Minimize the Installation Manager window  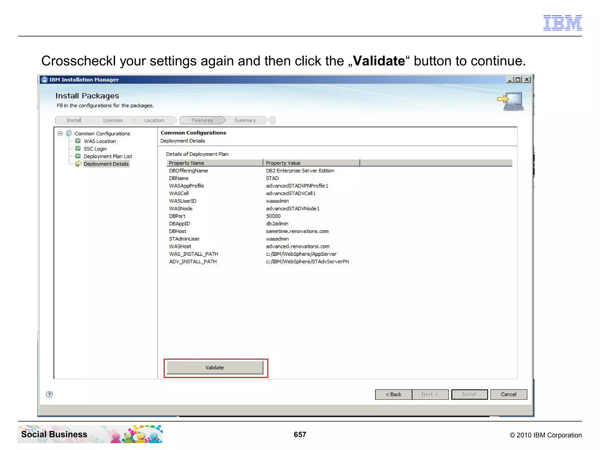pos(510,80)
